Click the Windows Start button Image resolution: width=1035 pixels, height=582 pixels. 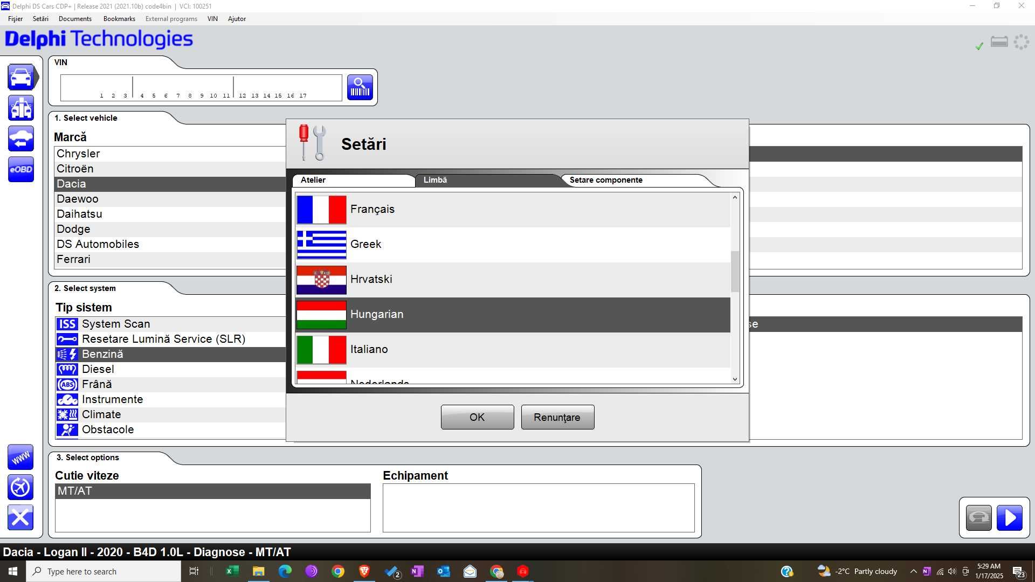(x=13, y=571)
